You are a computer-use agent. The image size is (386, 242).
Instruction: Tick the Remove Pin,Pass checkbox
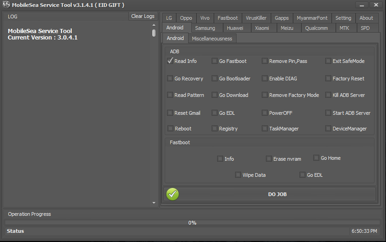point(265,61)
